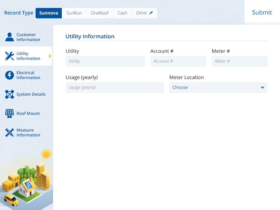The width and height of the screenshot is (280, 210).
Task: Select the Sunnova record type
Action: pos(49,13)
